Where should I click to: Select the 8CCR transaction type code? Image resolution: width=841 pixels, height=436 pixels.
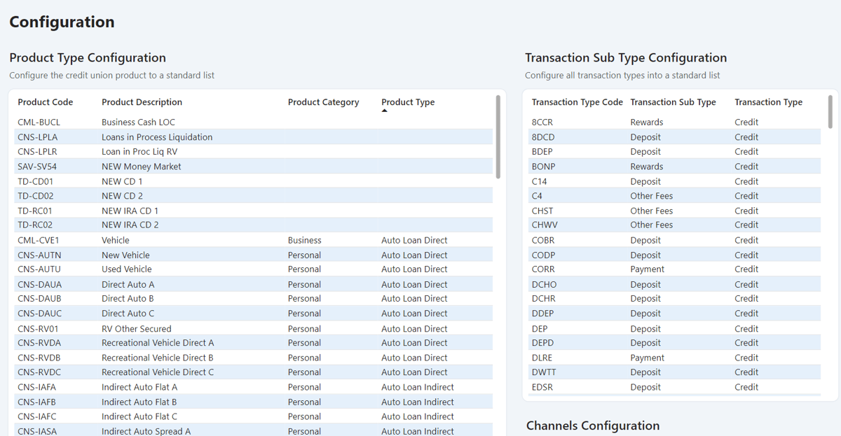click(542, 122)
